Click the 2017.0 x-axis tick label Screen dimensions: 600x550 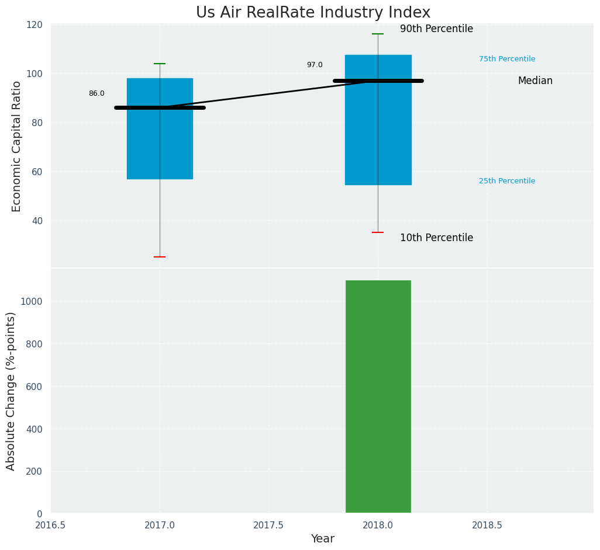click(160, 525)
